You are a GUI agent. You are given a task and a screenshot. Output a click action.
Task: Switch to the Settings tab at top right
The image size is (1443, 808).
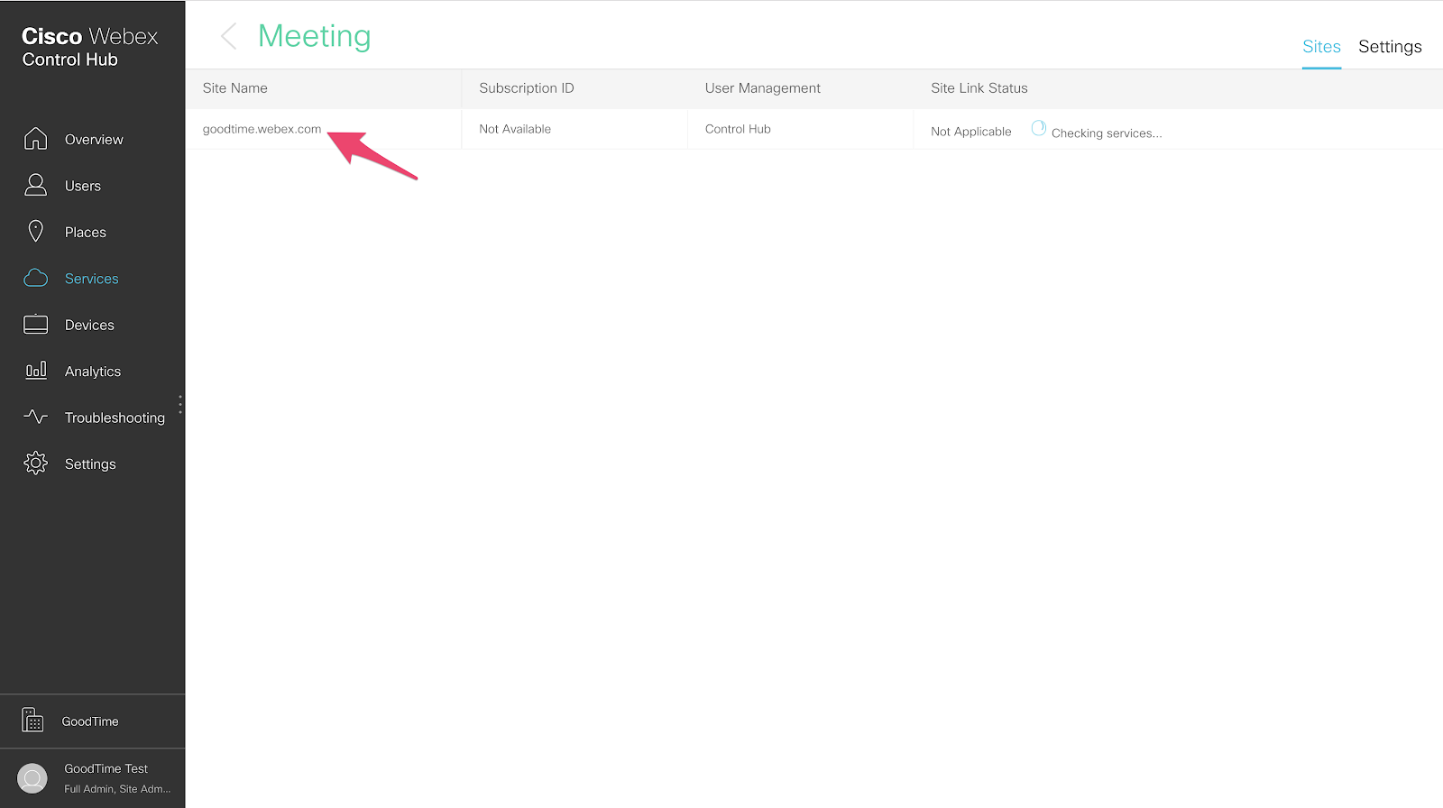[1390, 47]
